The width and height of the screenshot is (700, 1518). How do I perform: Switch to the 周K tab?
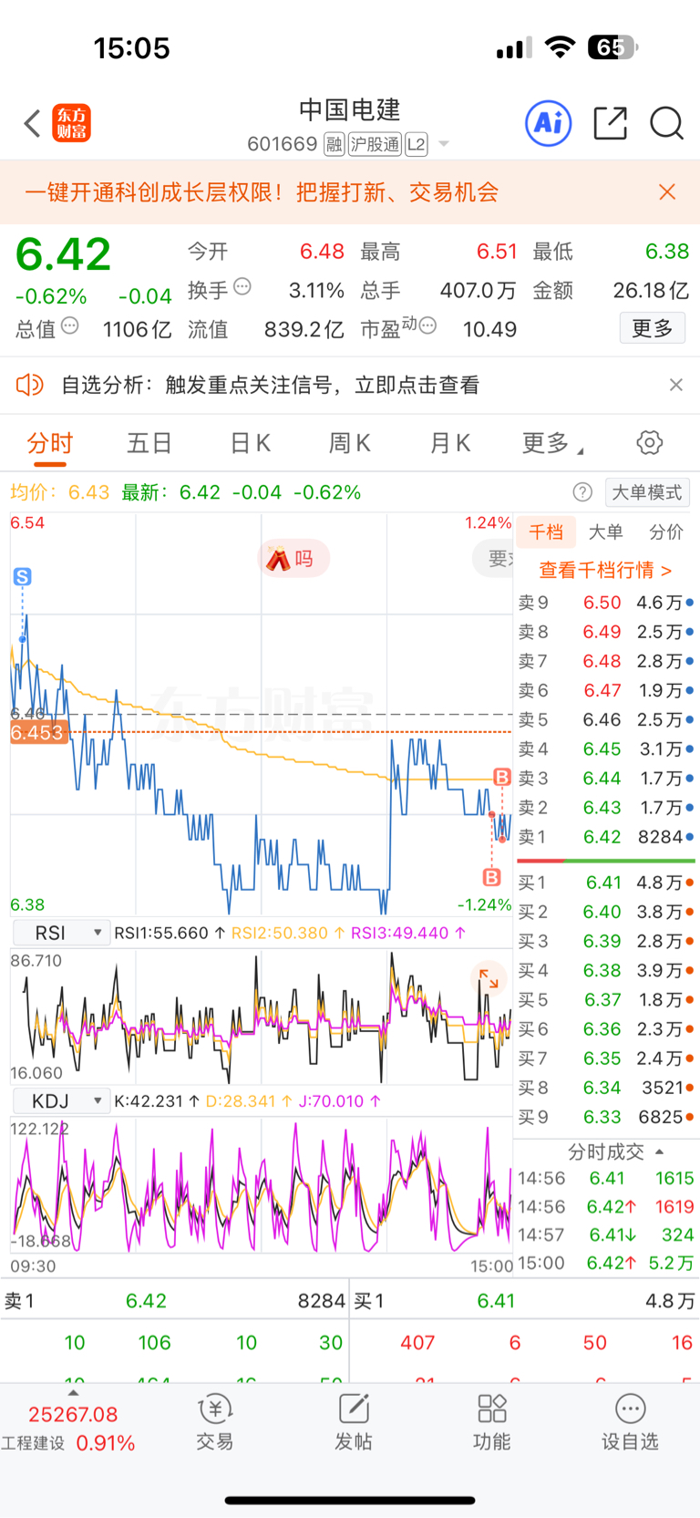(349, 444)
